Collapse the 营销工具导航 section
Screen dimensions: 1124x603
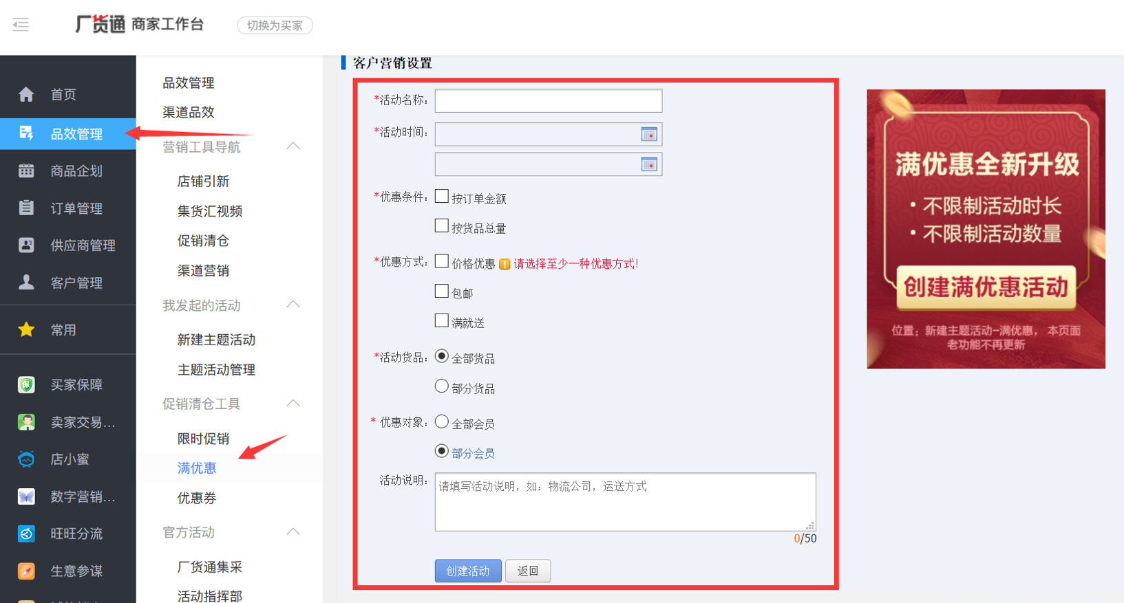click(x=293, y=146)
